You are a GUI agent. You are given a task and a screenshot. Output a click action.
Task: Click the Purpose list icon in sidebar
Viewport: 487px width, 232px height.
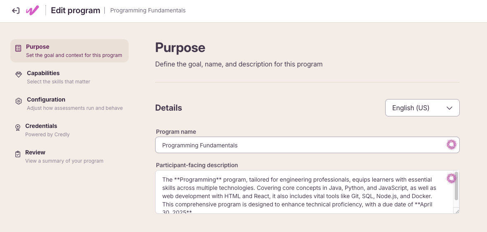click(18, 48)
